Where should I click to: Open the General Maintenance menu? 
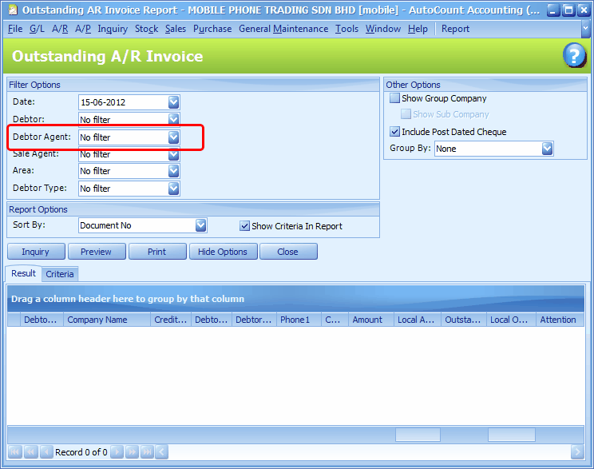tap(283, 29)
